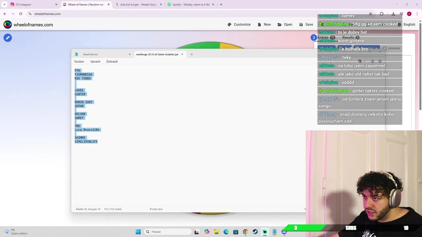Click the line SIMILIVINLIFE in Notepad
This screenshot has height=237, width=422.
click(86, 142)
